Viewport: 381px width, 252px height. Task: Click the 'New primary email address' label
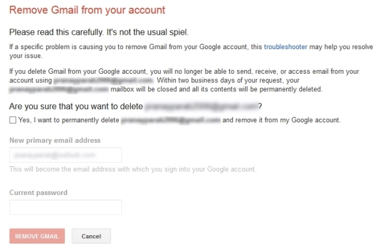(55, 140)
